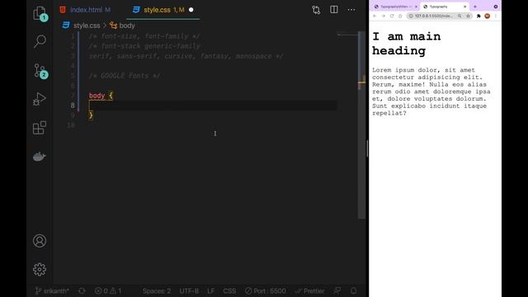
Task: Change end of line sequence via LF
Action: [211, 291]
